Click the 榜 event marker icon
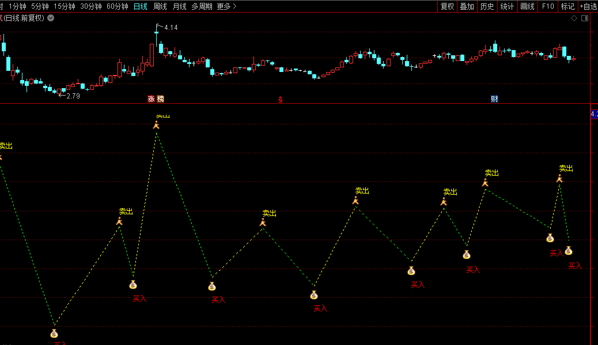 pos(160,99)
